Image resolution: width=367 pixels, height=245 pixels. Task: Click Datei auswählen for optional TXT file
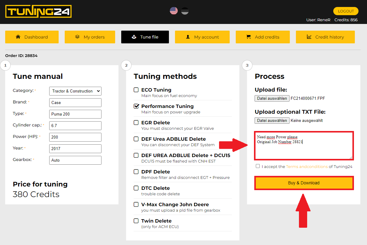[x=272, y=120]
